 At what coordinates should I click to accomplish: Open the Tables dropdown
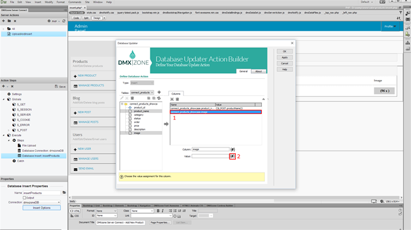[x=142, y=93]
